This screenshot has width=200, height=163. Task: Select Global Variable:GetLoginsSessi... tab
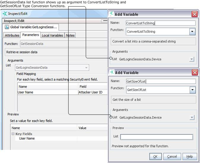(x=31, y=27)
